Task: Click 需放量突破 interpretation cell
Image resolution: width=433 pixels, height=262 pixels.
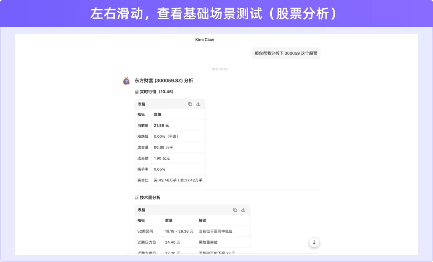Action: tap(208, 242)
